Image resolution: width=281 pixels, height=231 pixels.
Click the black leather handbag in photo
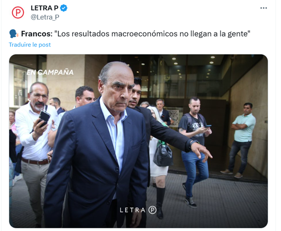[x=163, y=155]
